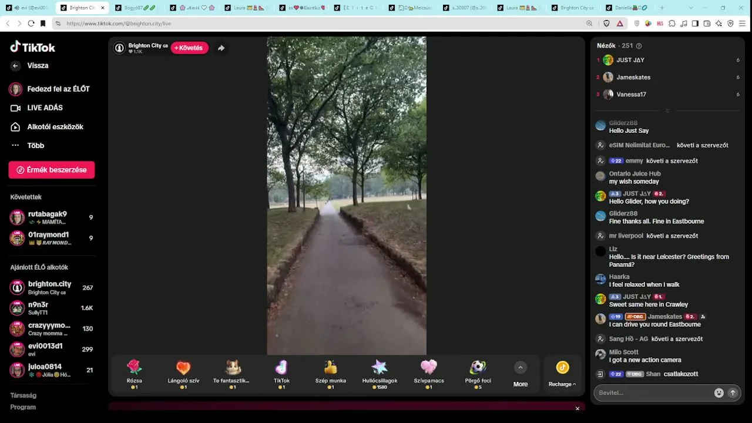Viewport: 752px width, 423px height.
Task: Click into the Bevitel chat input
Action: tap(652, 393)
